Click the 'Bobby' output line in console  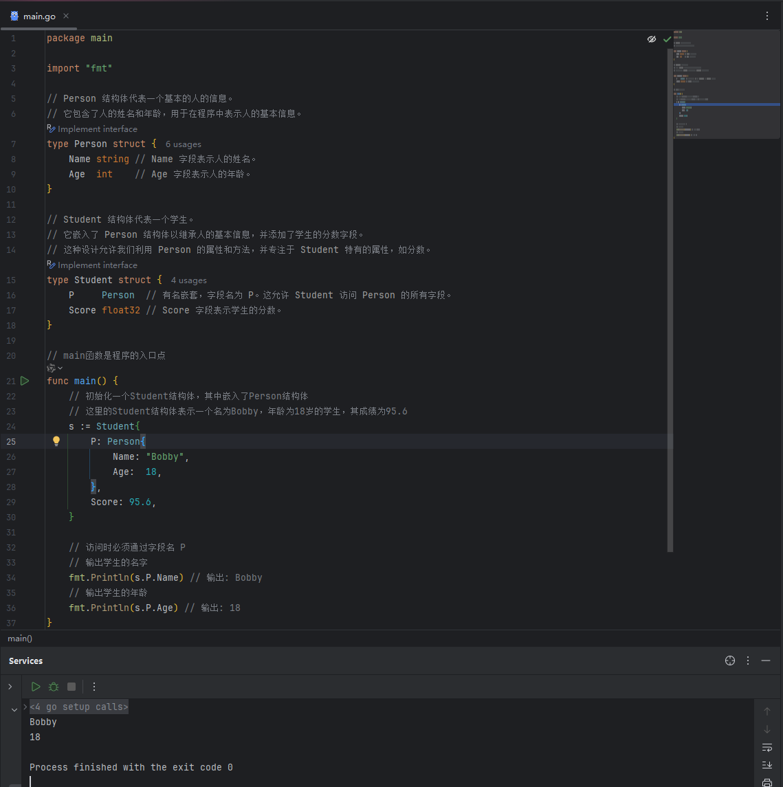click(x=43, y=722)
